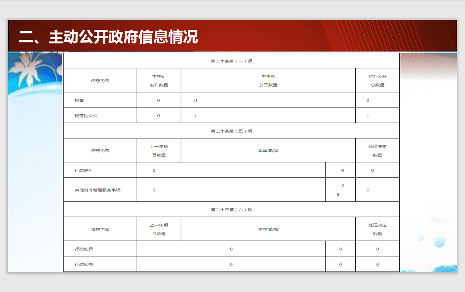Select the 第二十条第（六）项 section header
Screen dimensions: 465x292
click(x=231, y=209)
